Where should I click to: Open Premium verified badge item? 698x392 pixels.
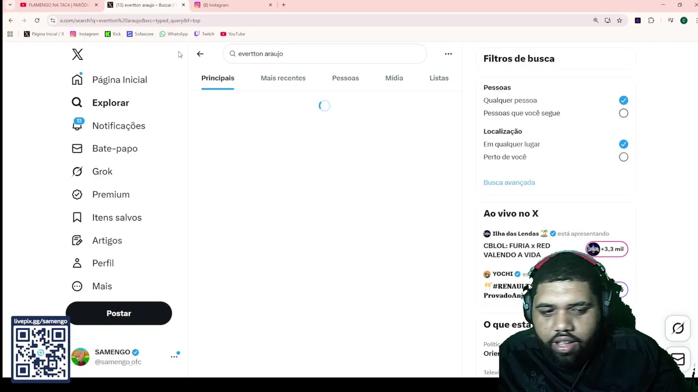pyautogui.click(x=101, y=194)
